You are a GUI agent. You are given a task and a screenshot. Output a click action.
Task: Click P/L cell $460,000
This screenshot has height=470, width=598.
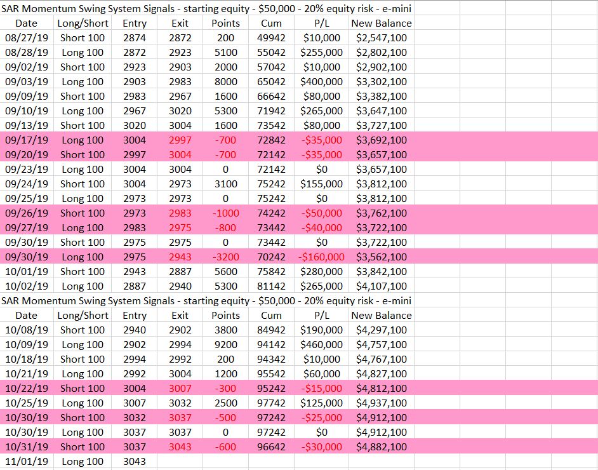coord(321,345)
